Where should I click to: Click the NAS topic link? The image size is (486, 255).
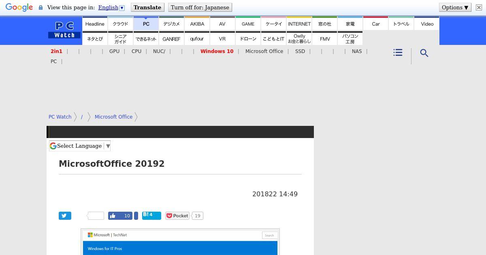[357, 51]
